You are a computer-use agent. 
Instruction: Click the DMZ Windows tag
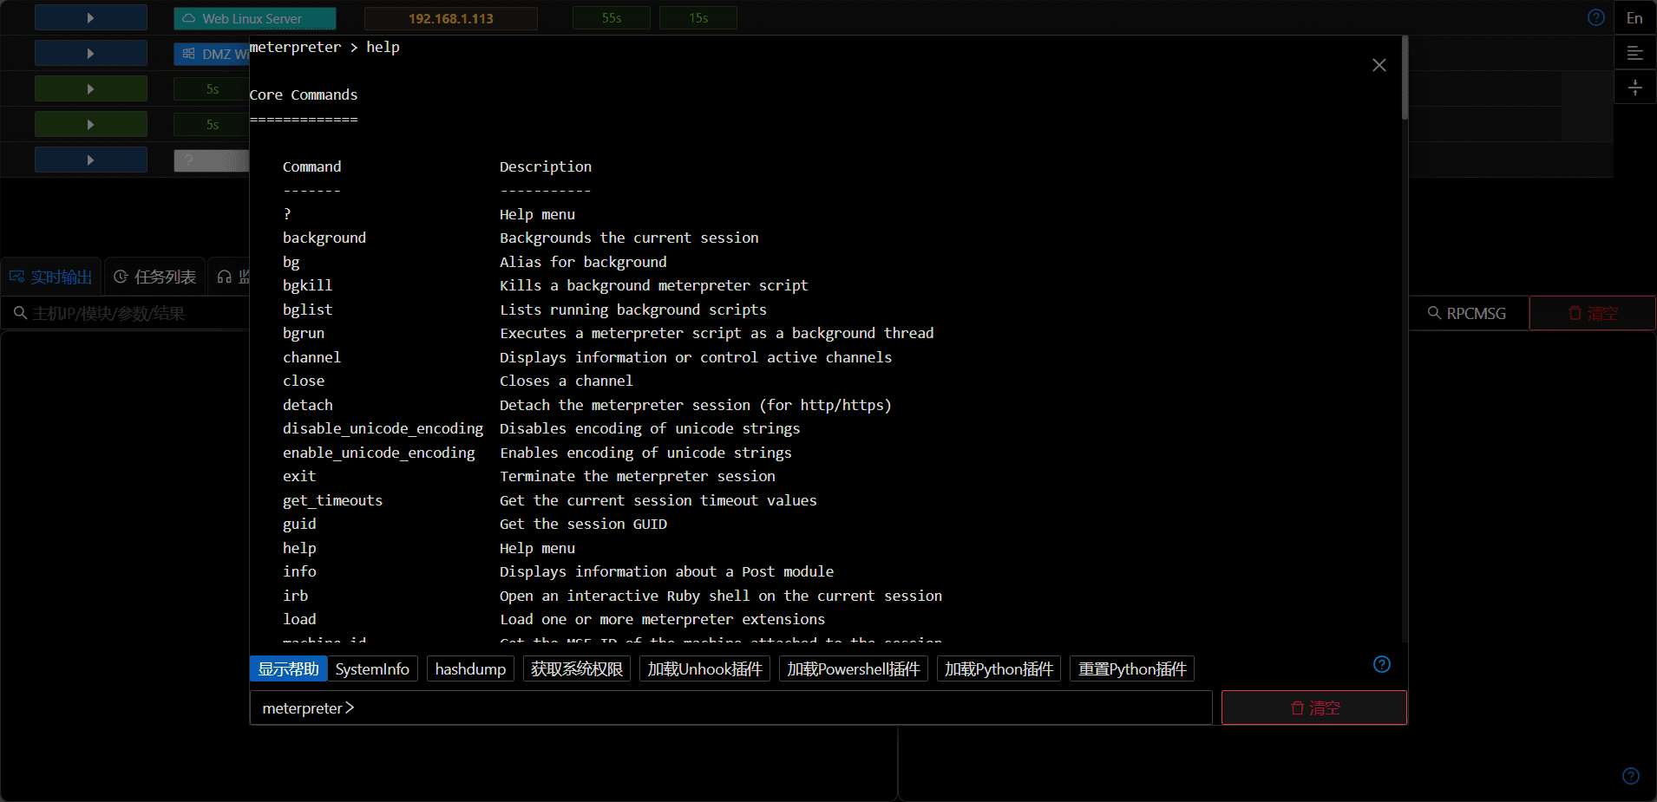tap(212, 54)
